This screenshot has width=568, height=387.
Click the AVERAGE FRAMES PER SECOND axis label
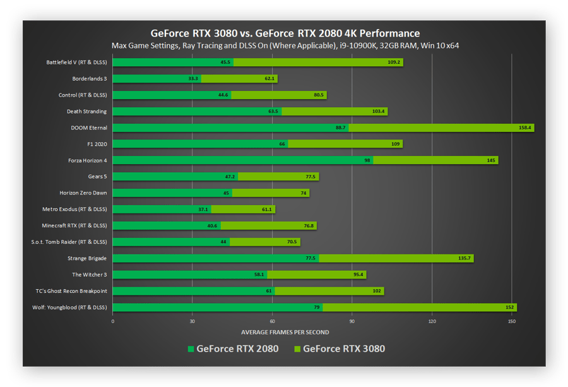tap(285, 331)
